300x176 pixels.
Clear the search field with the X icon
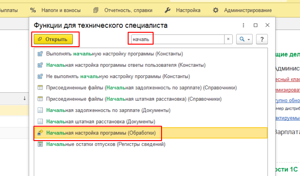228,39
